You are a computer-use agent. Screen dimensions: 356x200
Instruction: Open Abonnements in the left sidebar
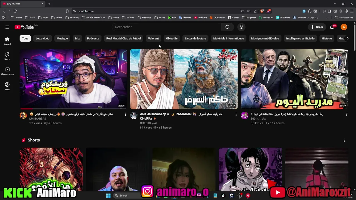tap(7, 71)
